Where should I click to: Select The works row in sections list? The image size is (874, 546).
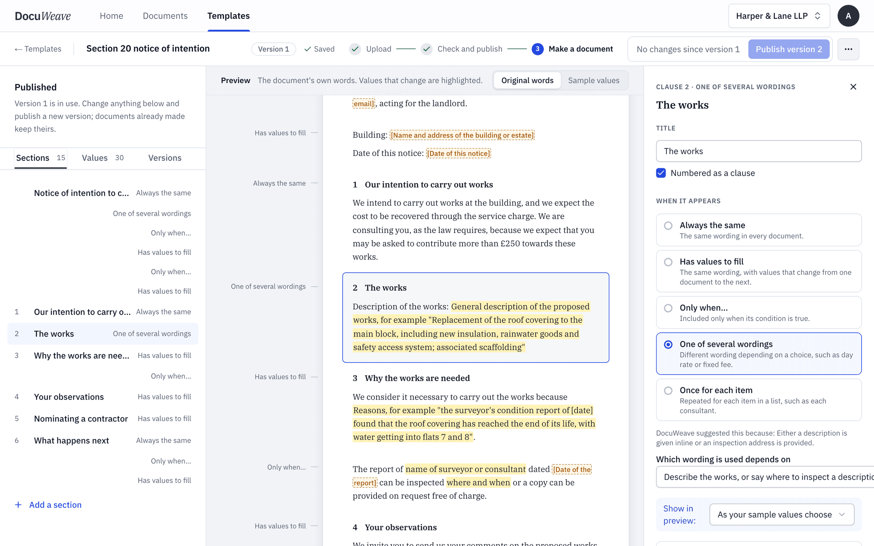103,334
